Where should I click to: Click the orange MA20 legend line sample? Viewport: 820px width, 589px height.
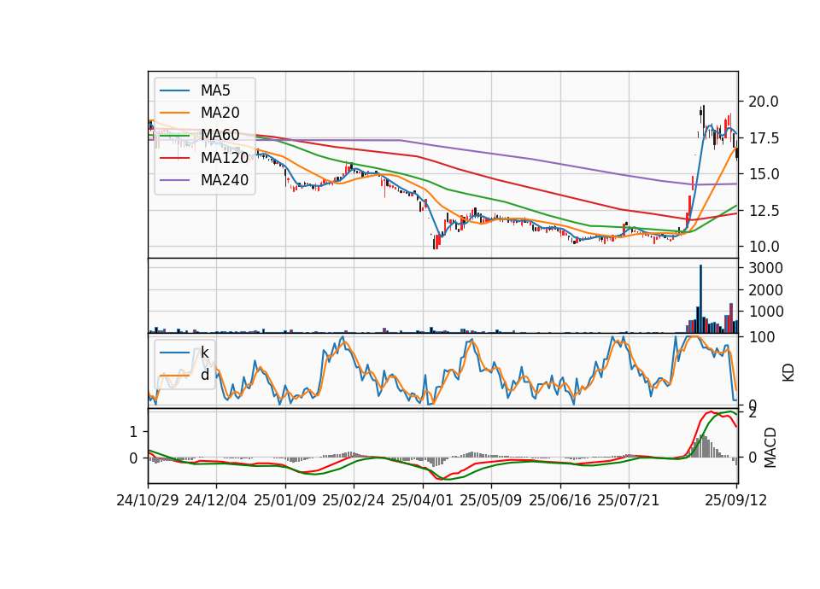tap(174, 113)
